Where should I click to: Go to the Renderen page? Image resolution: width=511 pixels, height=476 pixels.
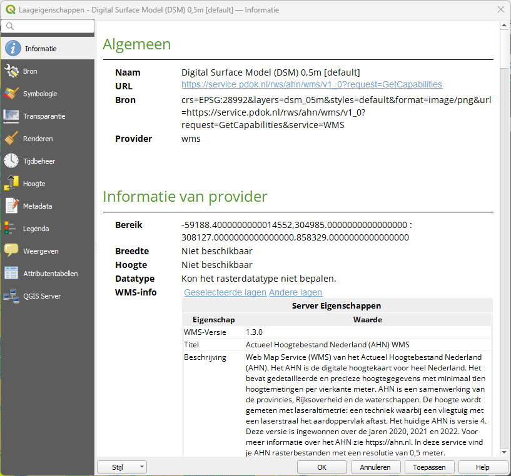[x=48, y=139]
